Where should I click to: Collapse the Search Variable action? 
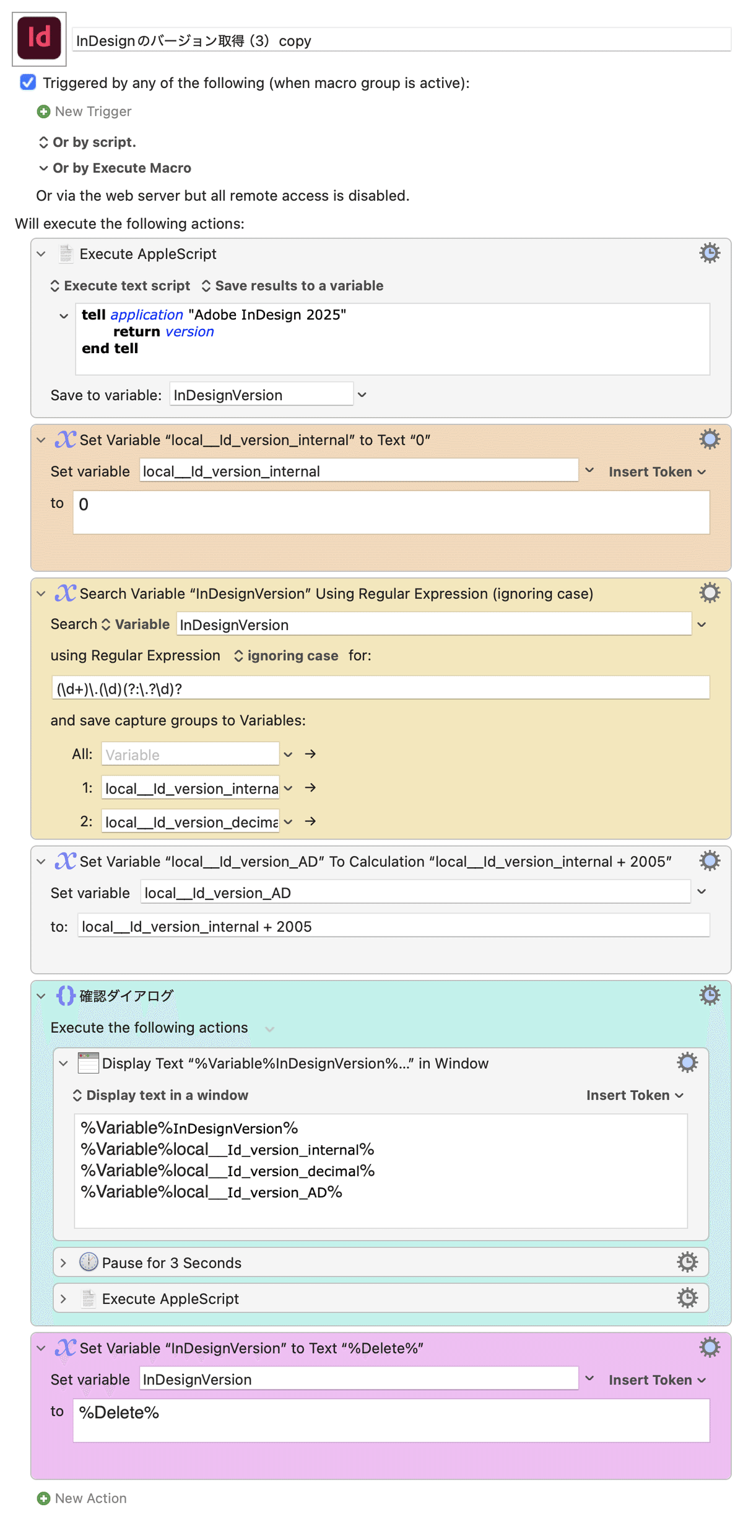click(41, 593)
